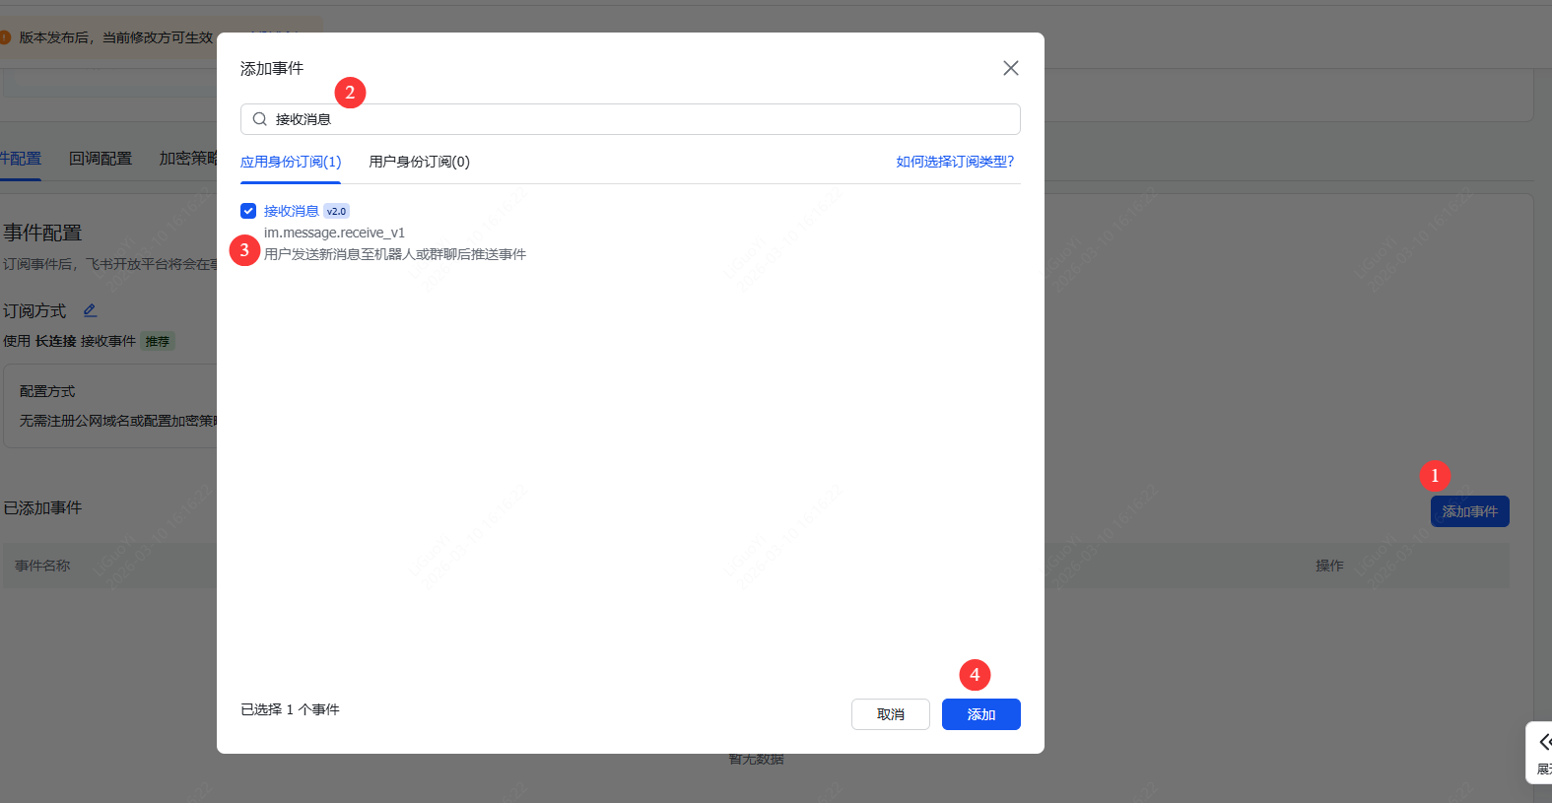Uncheck the 接收消息 event checkbox
Image resolution: width=1552 pixels, height=803 pixels.
pyautogui.click(x=248, y=211)
